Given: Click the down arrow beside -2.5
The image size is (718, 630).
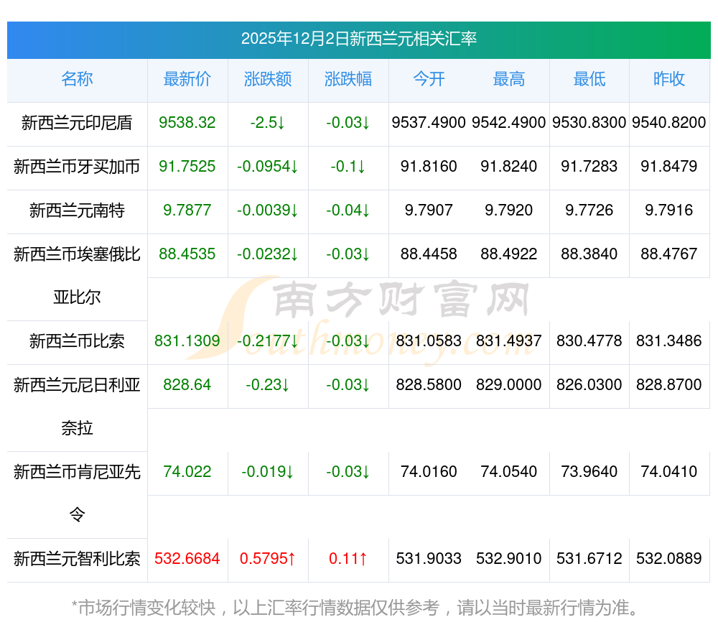Looking at the screenshot, I should pos(281,123).
